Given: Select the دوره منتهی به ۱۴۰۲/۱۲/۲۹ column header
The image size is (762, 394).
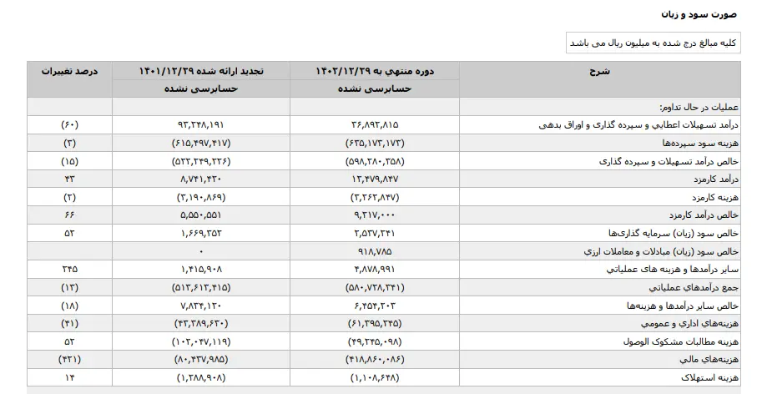Looking at the screenshot, I should pyautogui.click(x=374, y=71).
